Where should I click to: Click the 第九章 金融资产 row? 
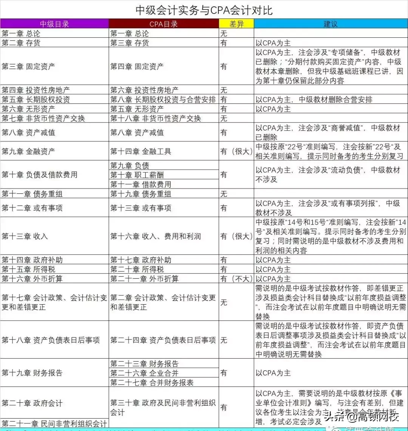[x=31, y=151]
